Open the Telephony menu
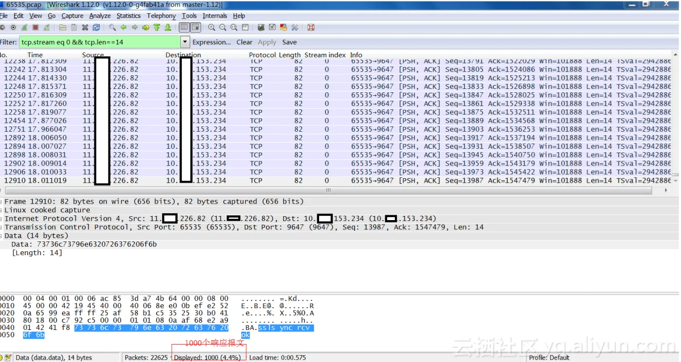The width and height of the screenshot is (681, 362). point(161,16)
